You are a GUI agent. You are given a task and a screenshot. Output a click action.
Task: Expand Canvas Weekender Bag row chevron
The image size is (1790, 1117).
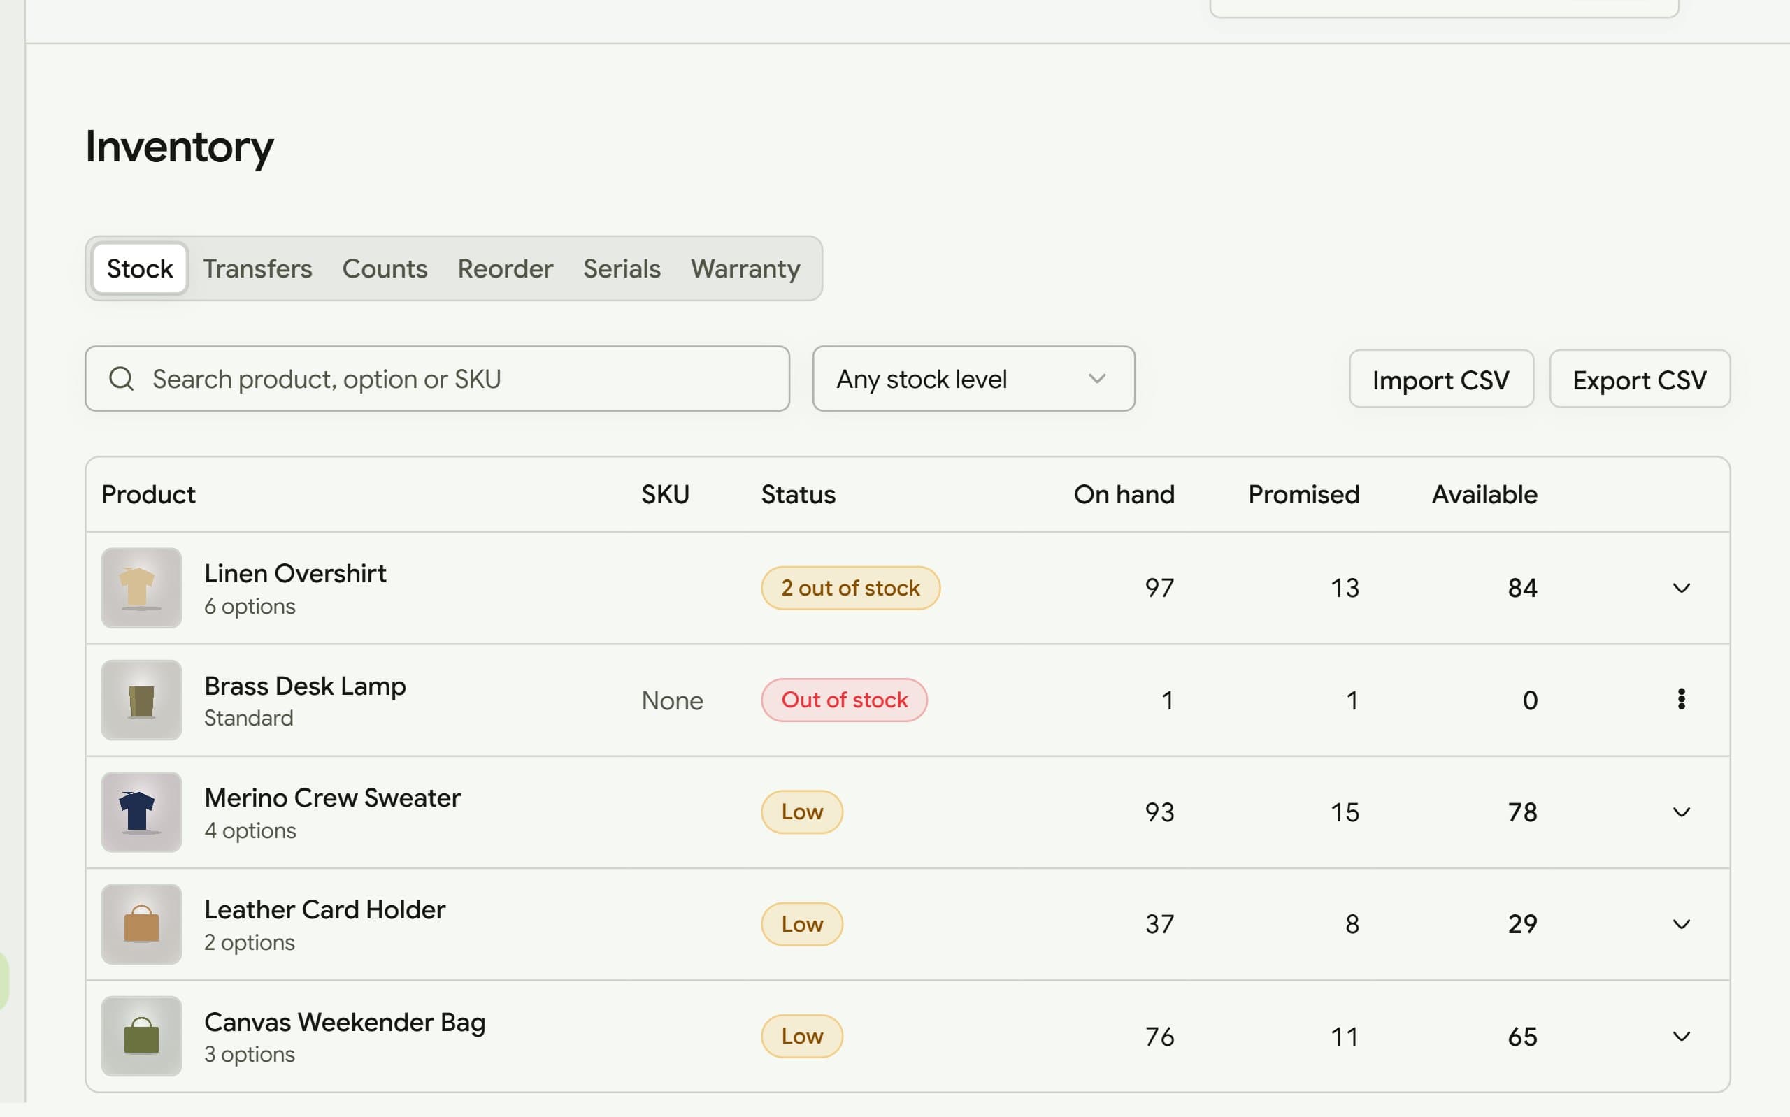(x=1682, y=1037)
